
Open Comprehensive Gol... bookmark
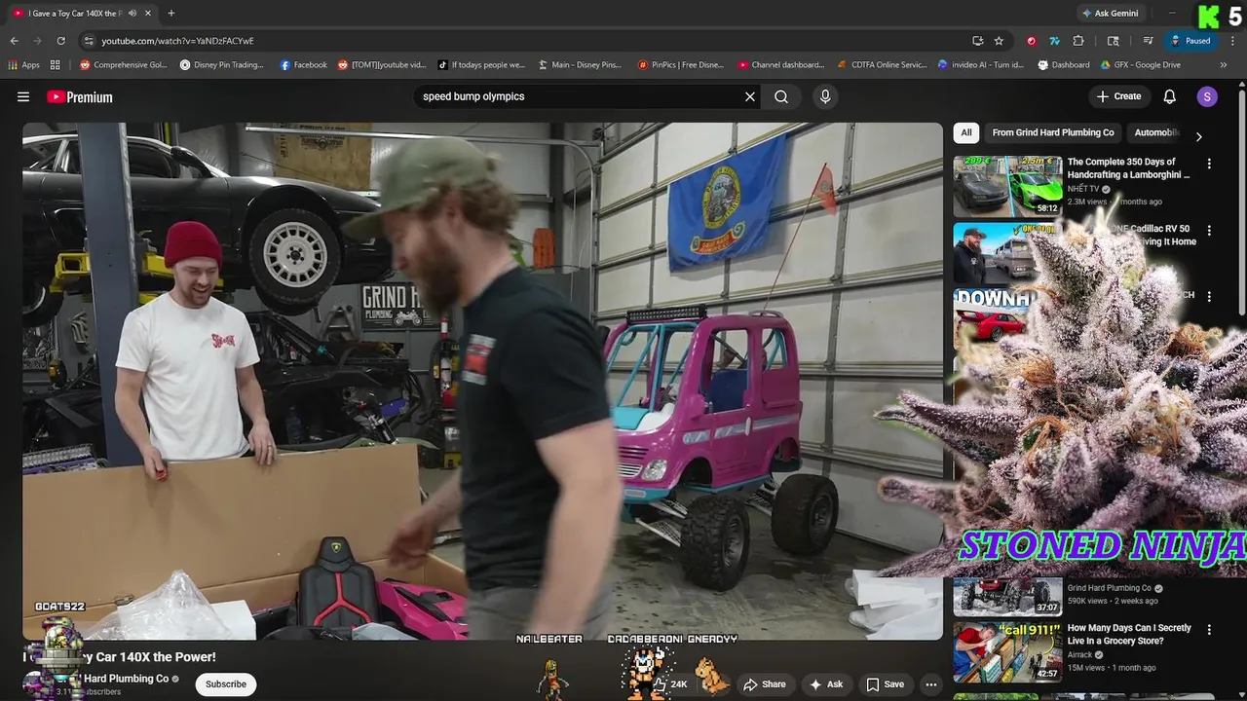pyautogui.click(x=124, y=65)
